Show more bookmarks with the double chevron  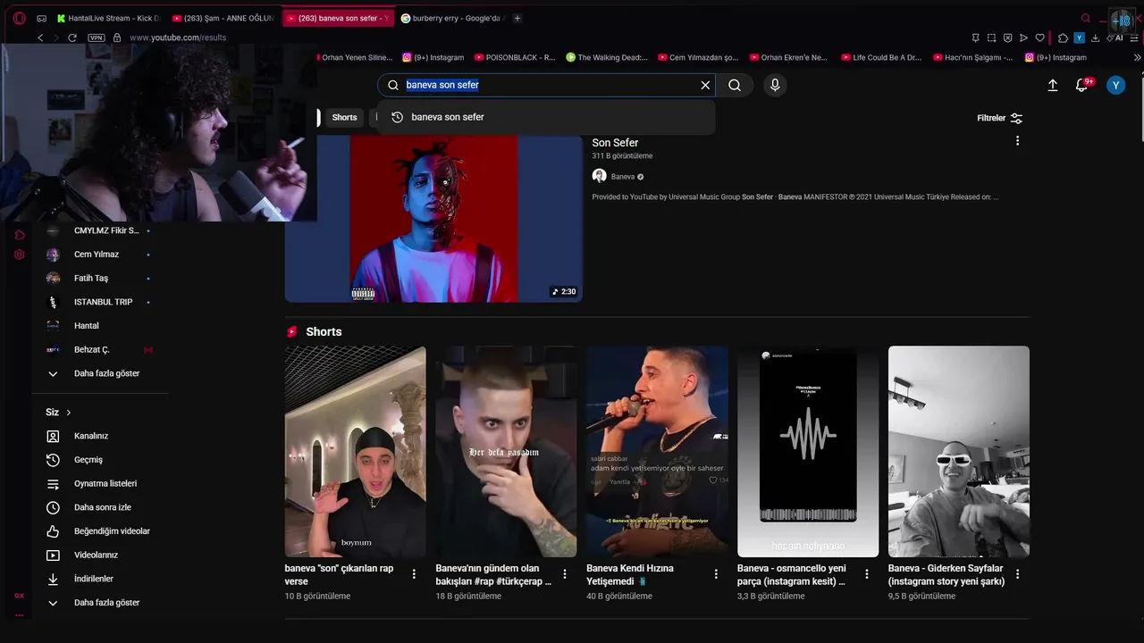coord(1137,57)
